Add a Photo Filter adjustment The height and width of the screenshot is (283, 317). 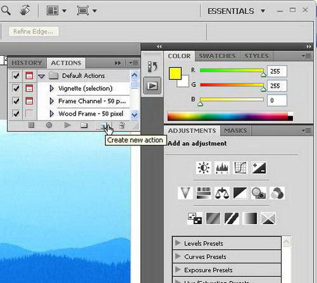point(259,193)
